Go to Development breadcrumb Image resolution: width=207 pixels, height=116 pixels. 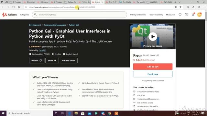point(35,25)
